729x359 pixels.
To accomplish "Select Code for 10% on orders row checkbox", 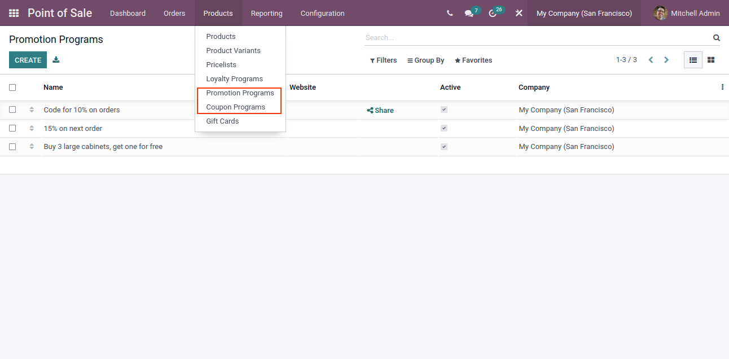I will [12, 110].
